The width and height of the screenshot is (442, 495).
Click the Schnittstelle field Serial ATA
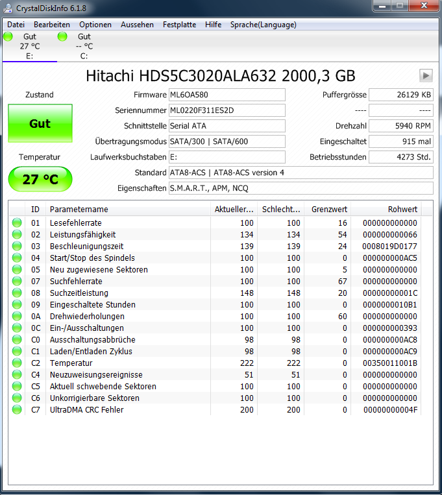click(227, 126)
